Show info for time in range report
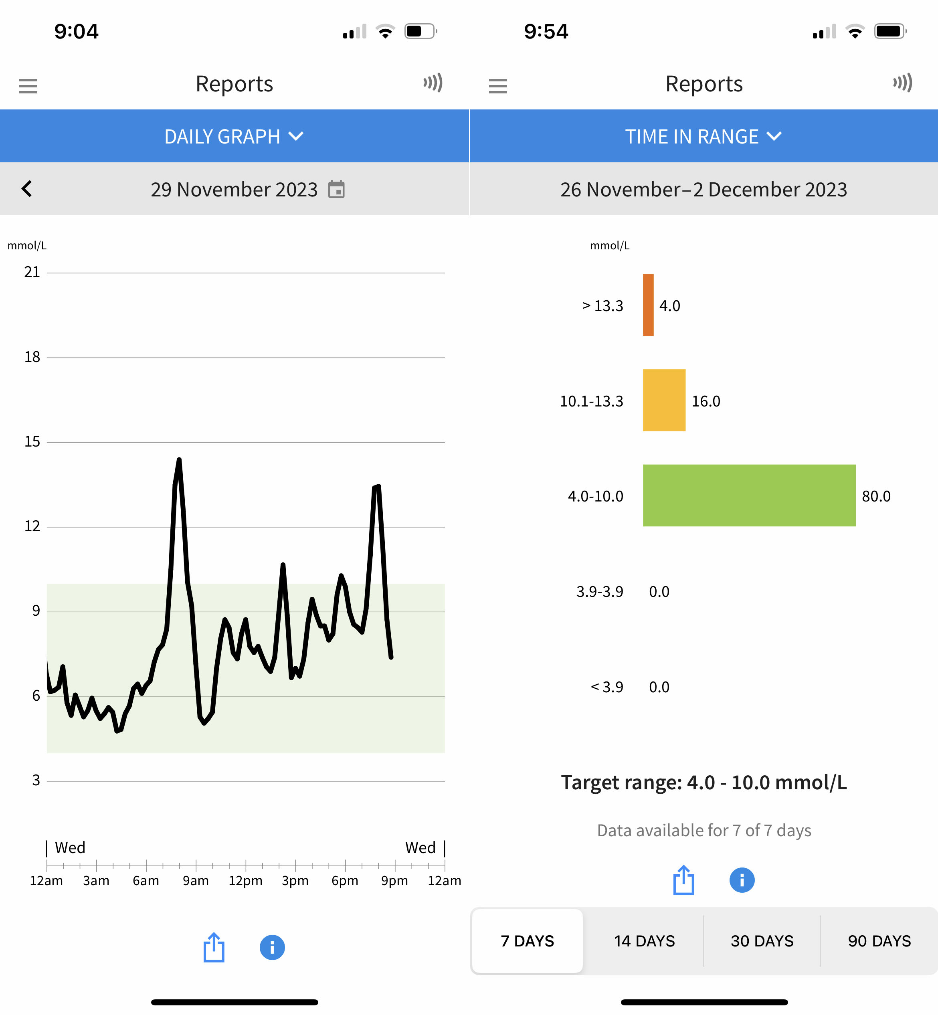Viewport: 938px width, 1015px height. pyautogui.click(x=742, y=880)
